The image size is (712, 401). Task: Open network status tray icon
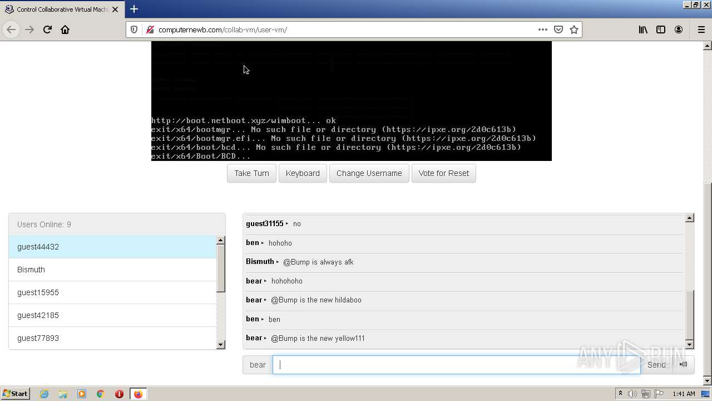[646, 394]
